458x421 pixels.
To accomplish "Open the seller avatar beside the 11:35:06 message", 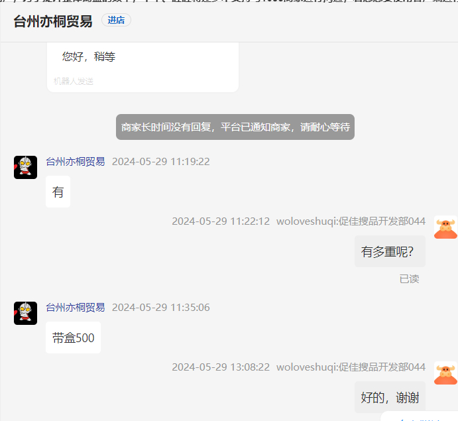I will click(x=25, y=313).
